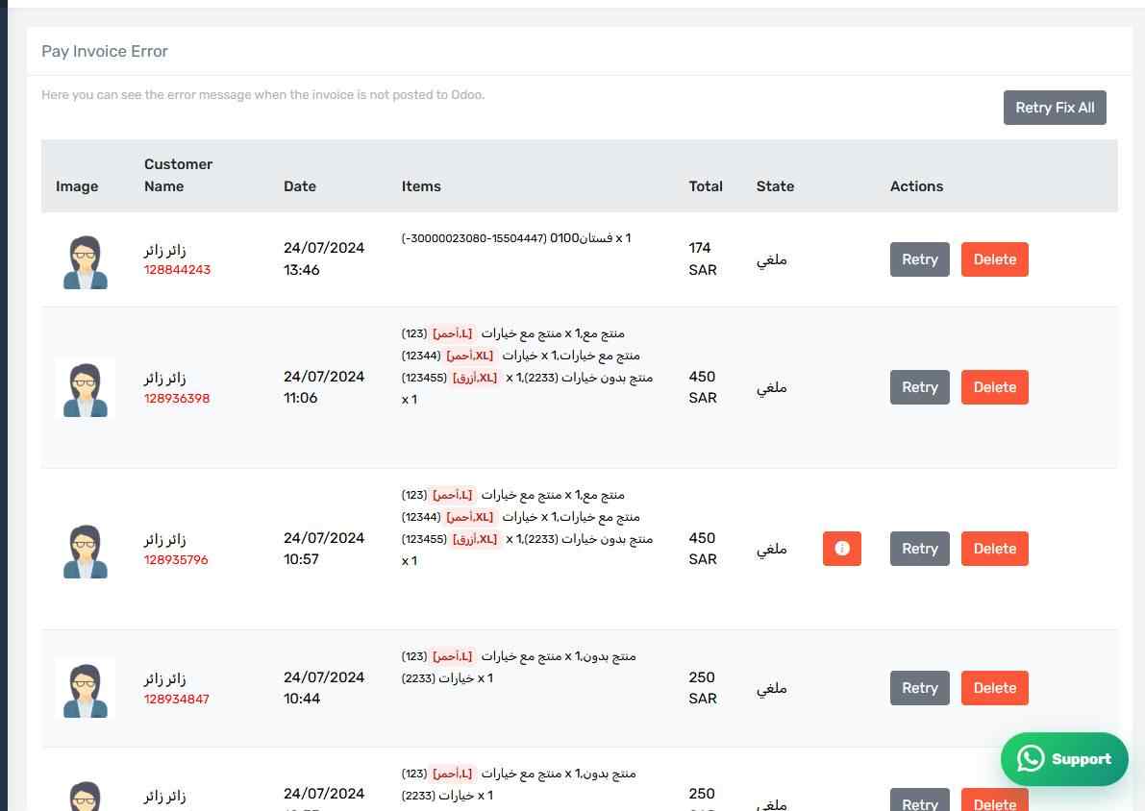Click the Image column header
This screenshot has width=1145, height=811.
click(77, 186)
